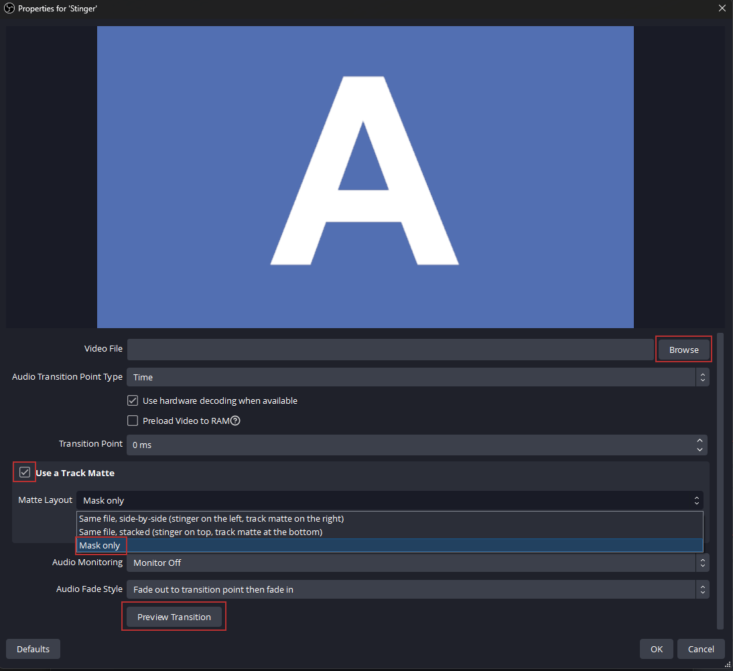Image resolution: width=733 pixels, height=671 pixels.
Task: Select Mask only in the list
Action: tap(100, 545)
